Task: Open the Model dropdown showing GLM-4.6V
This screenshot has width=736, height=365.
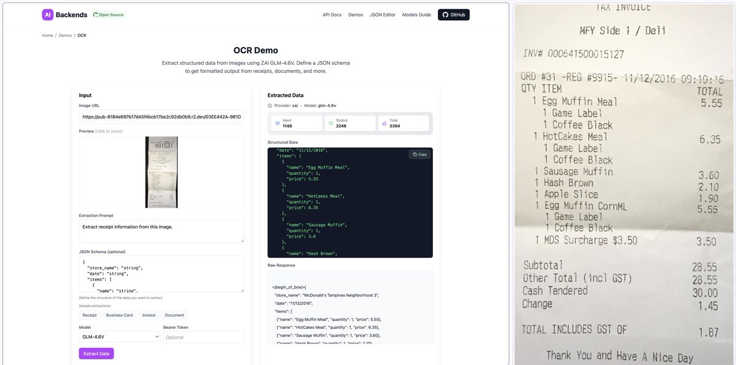Action: [x=119, y=337]
